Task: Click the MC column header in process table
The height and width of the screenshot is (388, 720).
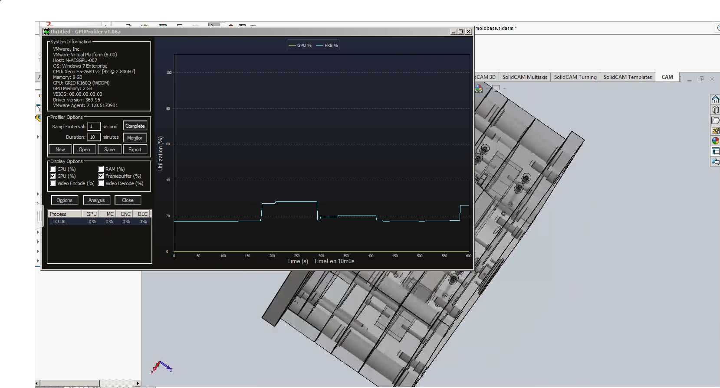Action: [108, 214]
